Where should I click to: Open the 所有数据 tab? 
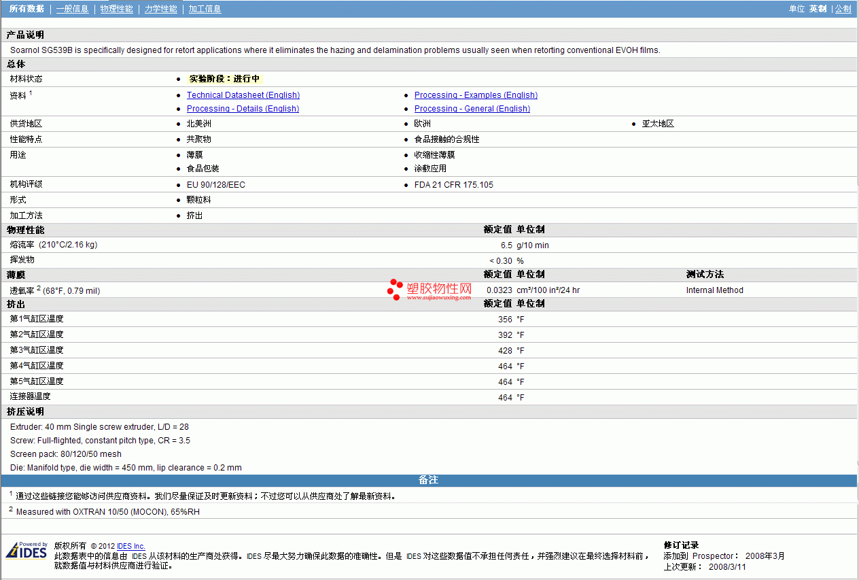pos(27,9)
